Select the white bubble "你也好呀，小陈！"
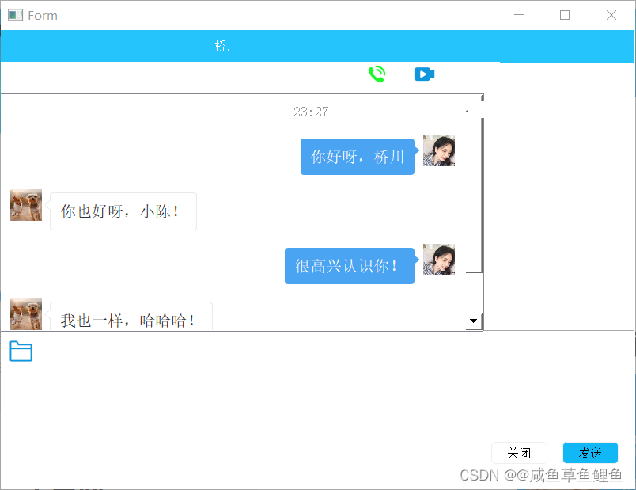This screenshot has height=490, width=636. point(123,211)
